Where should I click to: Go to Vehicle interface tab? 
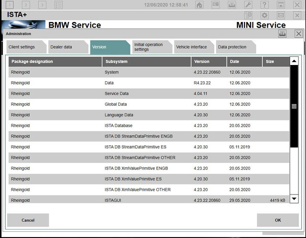click(194, 47)
